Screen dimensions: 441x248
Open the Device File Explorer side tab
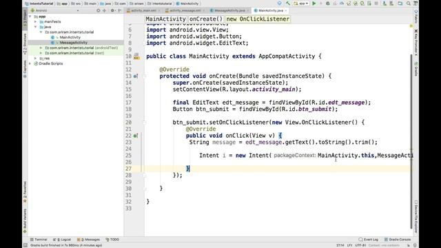416,216
